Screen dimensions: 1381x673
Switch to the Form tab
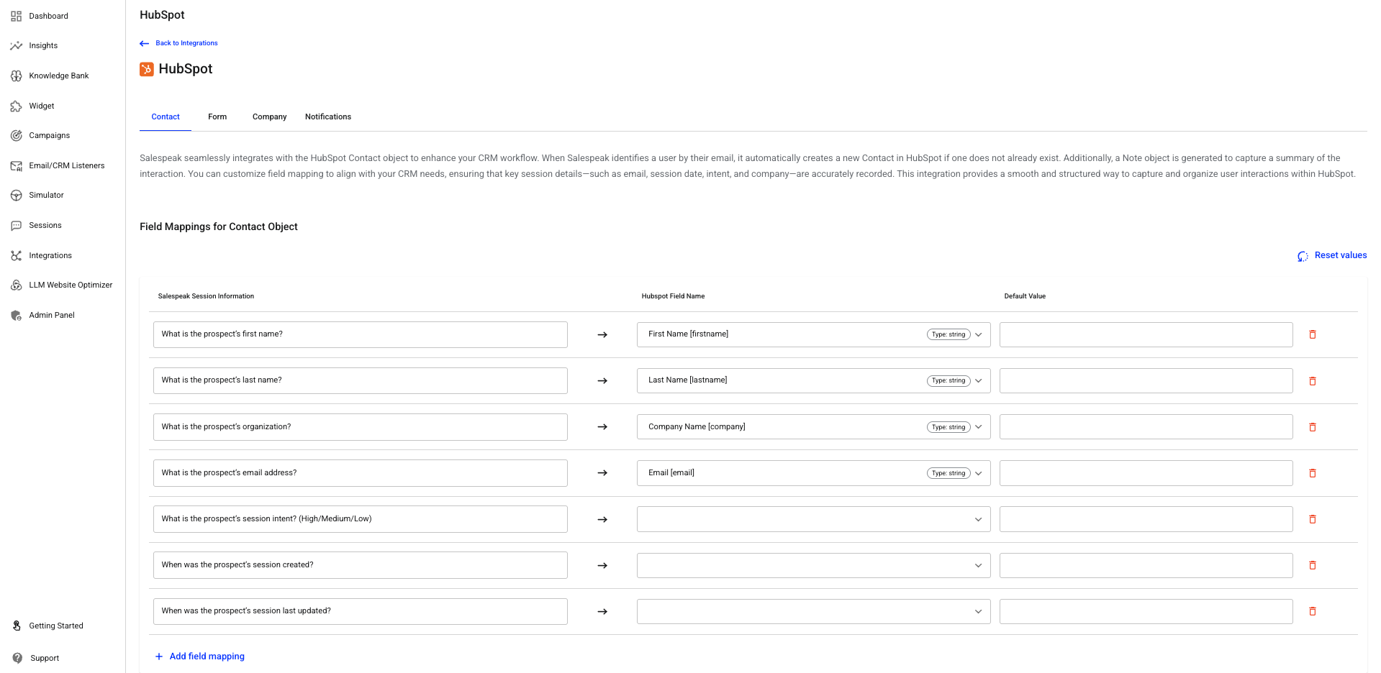(x=217, y=116)
